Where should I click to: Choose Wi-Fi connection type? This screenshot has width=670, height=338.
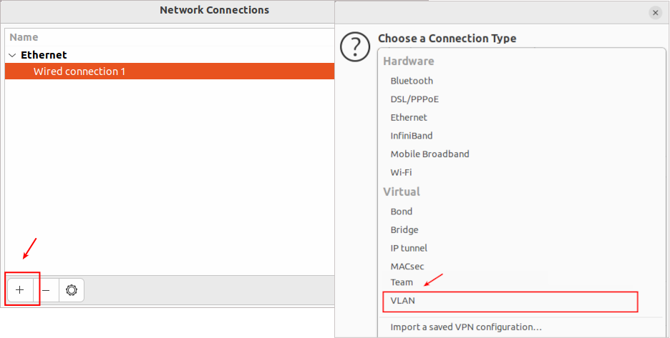401,172
